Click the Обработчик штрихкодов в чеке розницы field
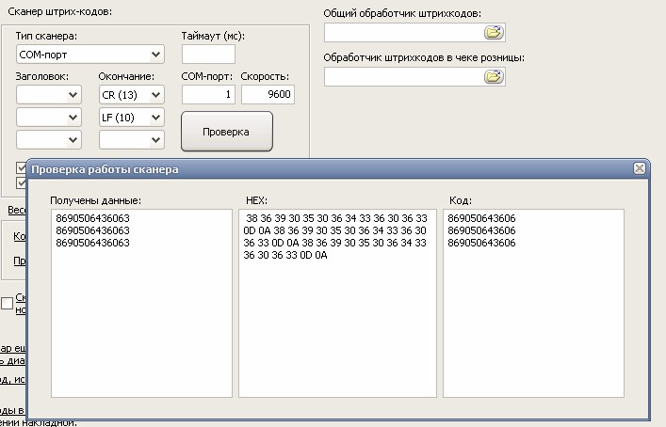The image size is (666, 427). coord(403,77)
